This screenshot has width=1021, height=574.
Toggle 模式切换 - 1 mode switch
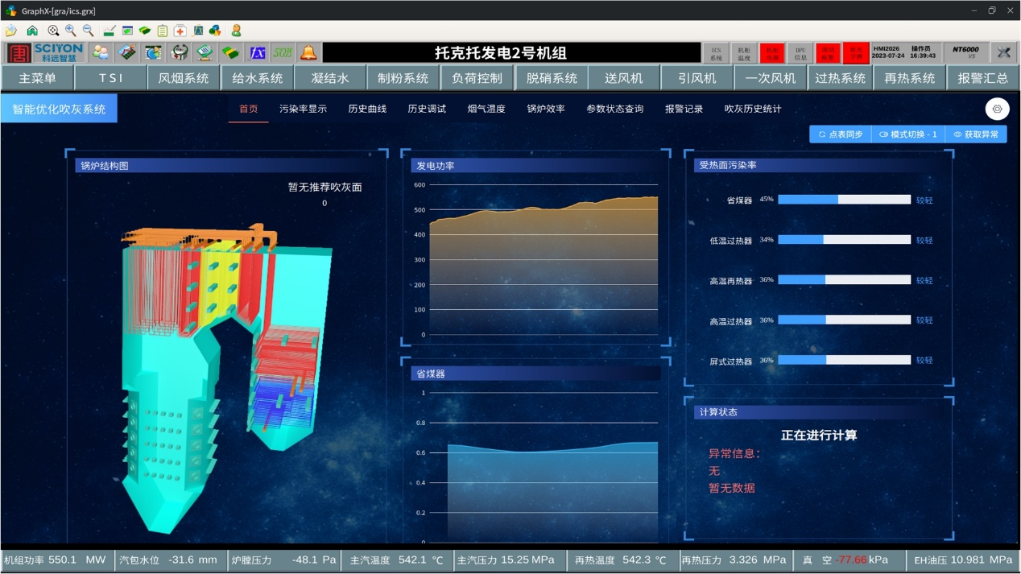[908, 134]
